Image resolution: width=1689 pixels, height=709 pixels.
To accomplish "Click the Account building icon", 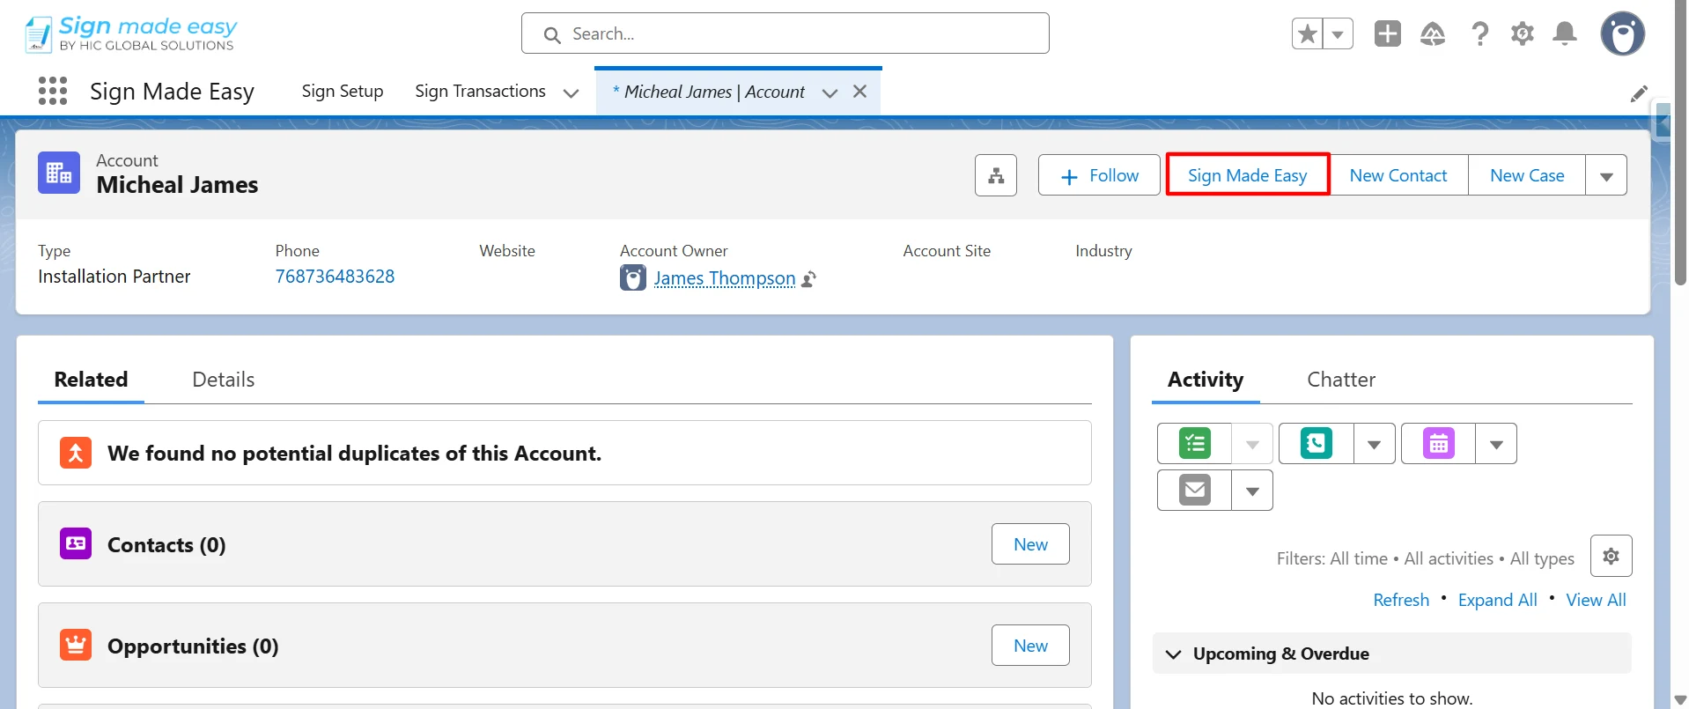I will (x=59, y=173).
